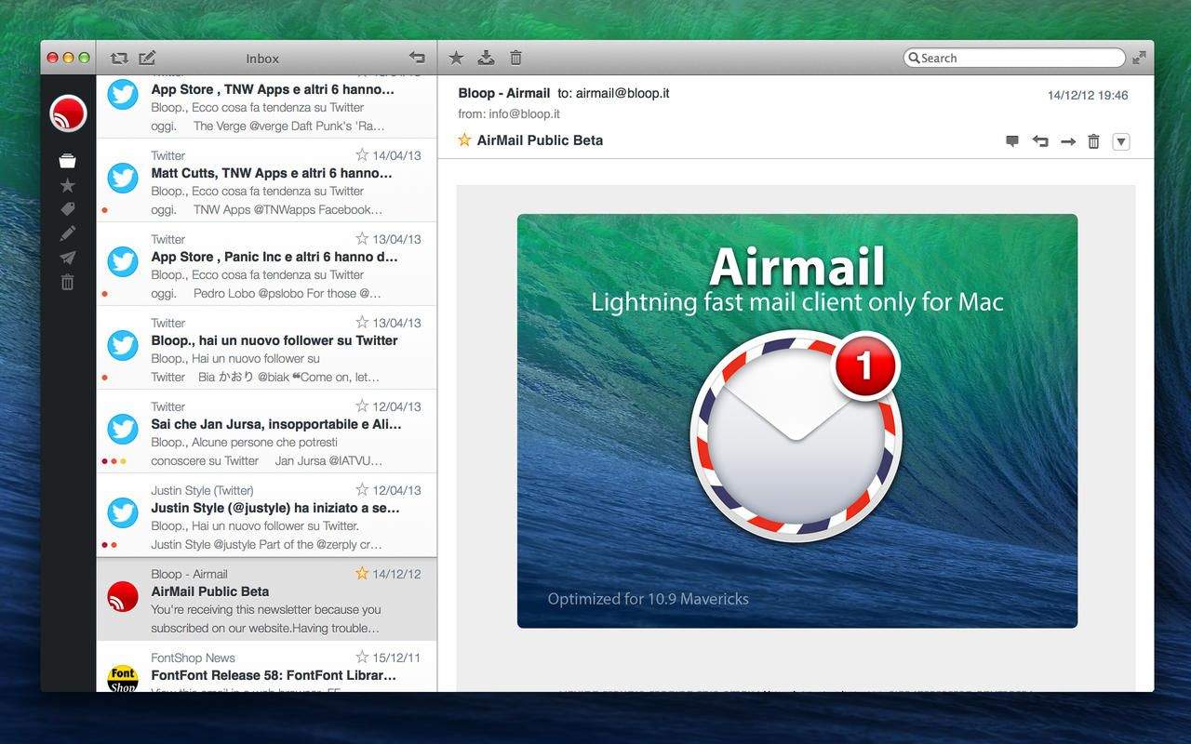Forward the message using the right arrow
This screenshot has width=1191, height=744.
click(1067, 141)
